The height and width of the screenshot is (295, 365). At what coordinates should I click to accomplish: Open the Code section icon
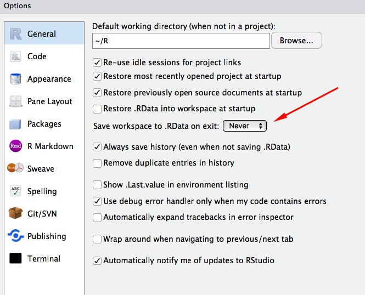(16, 56)
